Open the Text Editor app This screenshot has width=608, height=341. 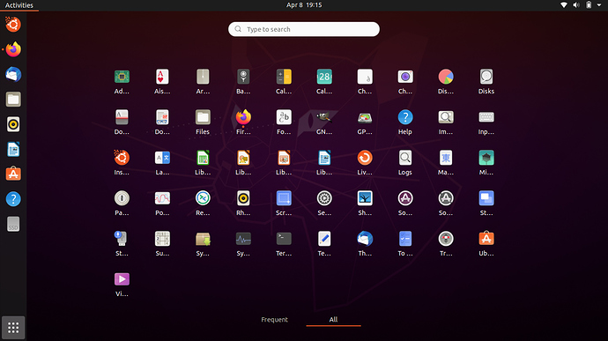[x=324, y=239]
